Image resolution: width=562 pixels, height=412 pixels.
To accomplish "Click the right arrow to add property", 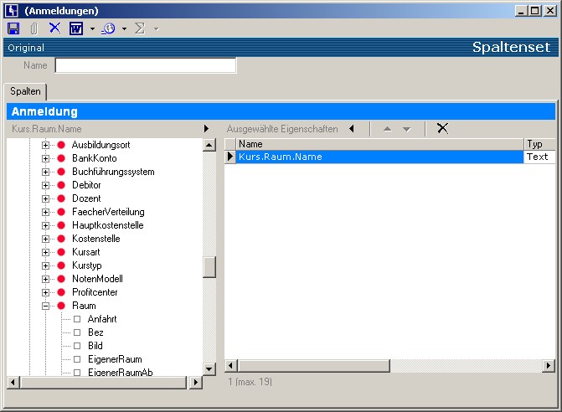I will [206, 129].
